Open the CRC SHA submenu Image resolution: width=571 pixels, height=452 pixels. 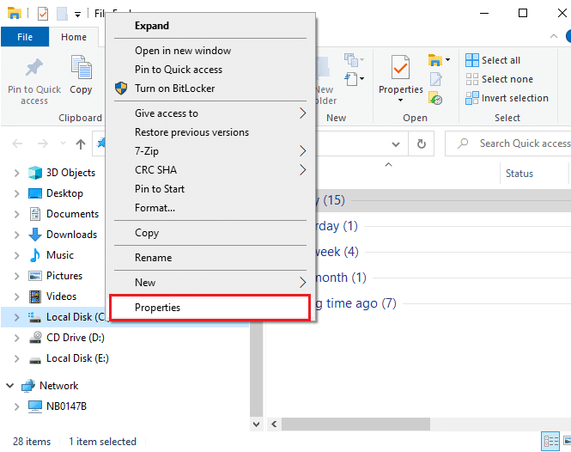(210, 170)
